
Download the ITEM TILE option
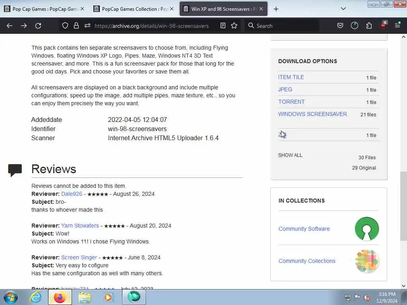click(291, 77)
